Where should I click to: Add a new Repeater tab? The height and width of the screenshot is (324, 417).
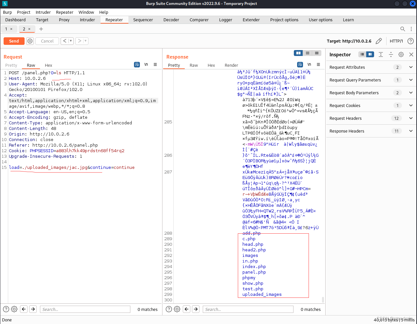(x=41, y=29)
